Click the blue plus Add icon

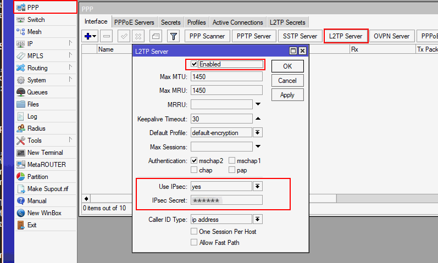[87, 36]
